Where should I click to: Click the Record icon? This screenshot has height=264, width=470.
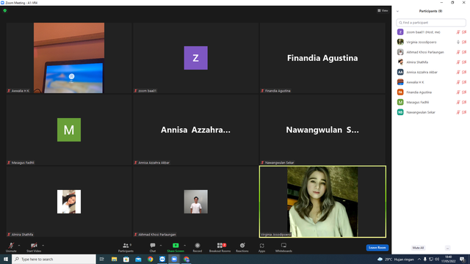coord(198,246)
